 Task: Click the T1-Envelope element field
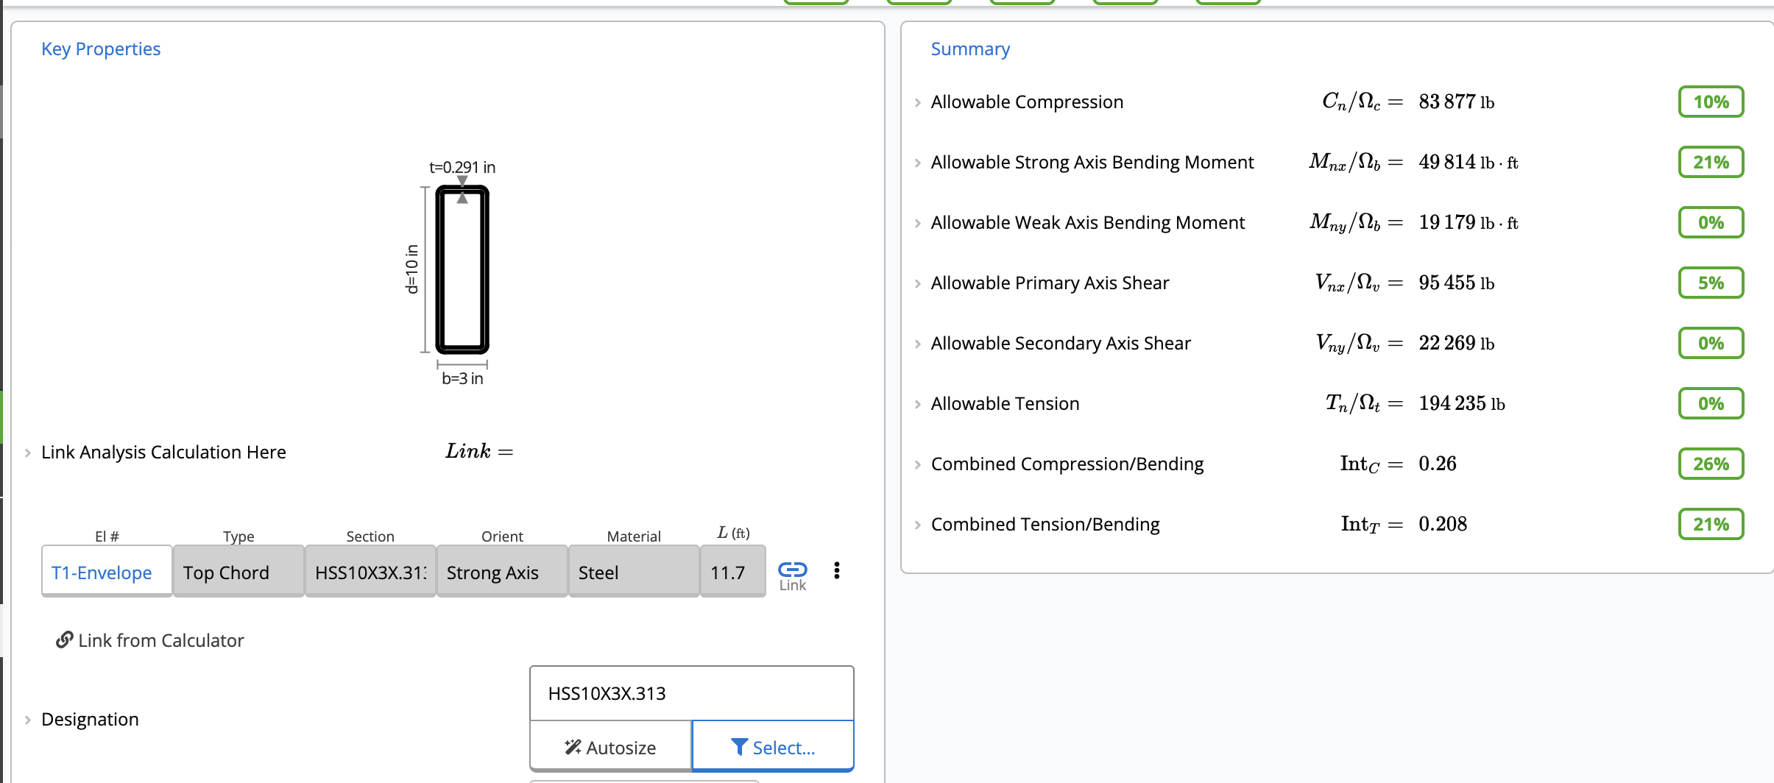click(x=107, y=572)
